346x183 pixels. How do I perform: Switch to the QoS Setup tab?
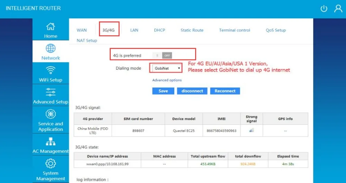pyautogui.click(x=276, y=30)
